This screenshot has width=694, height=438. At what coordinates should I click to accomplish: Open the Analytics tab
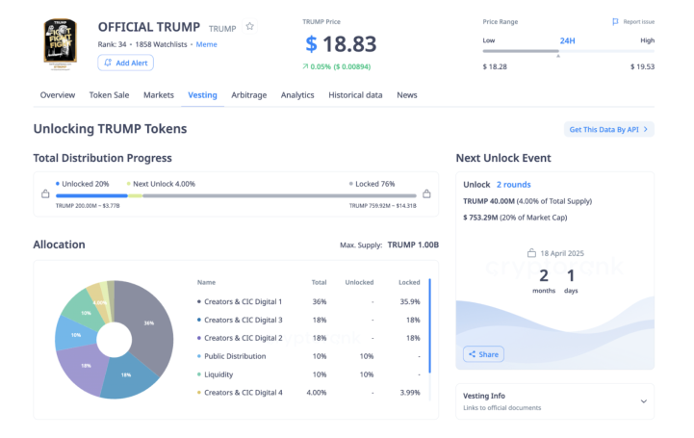coord(297,95)
